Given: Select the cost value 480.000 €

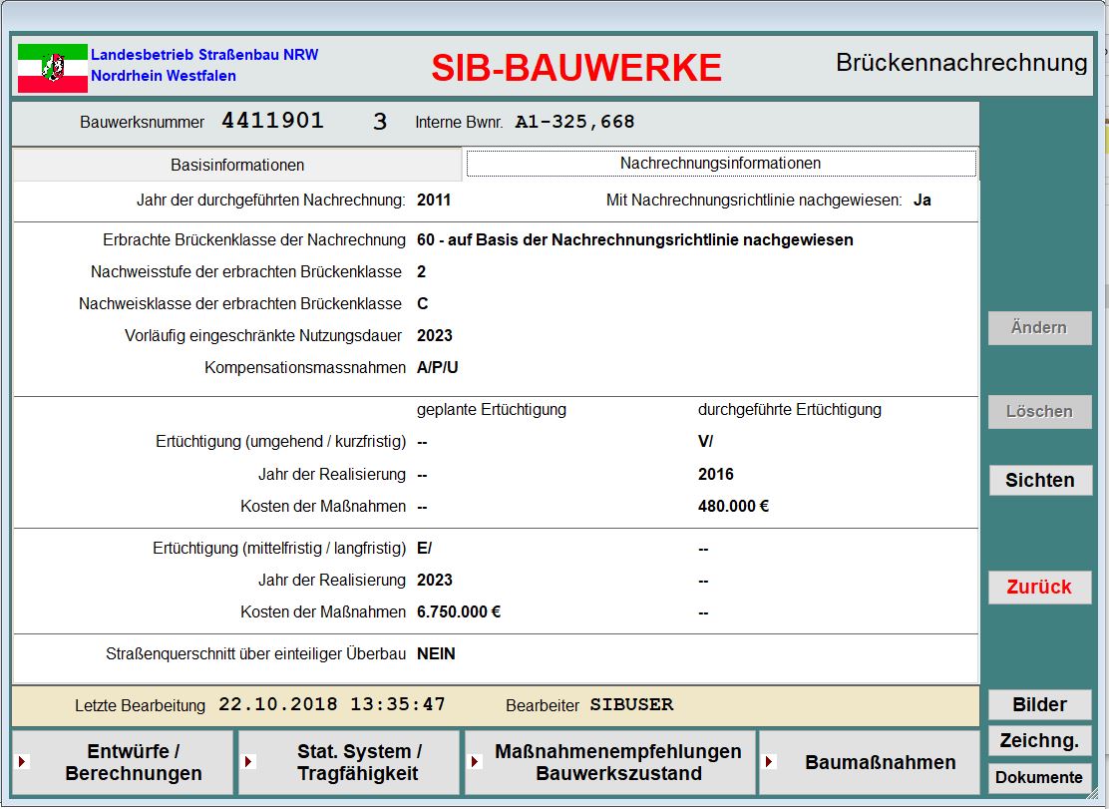Looking at the screenshot, I should pos(733,507).
